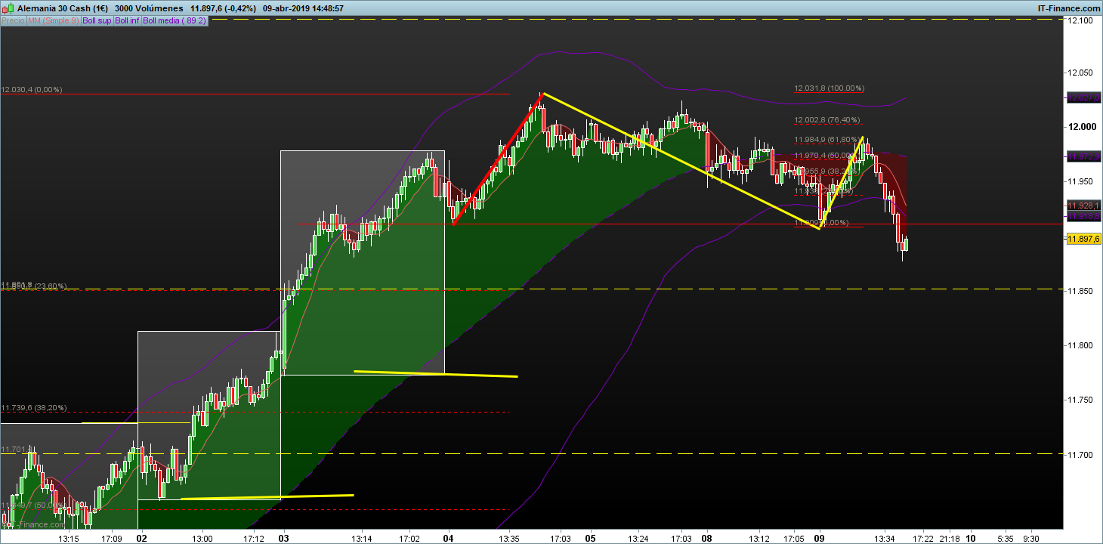Screen dimensions: 1103x544
Task: Click the 13:34 time axis label
Action: click(885, 539)
